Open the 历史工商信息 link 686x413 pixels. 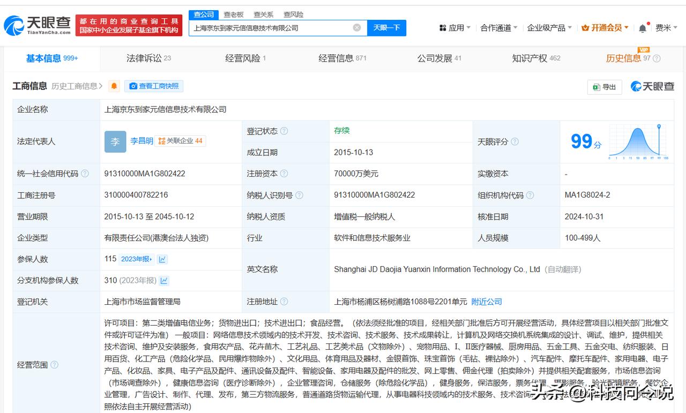[77, 86]
